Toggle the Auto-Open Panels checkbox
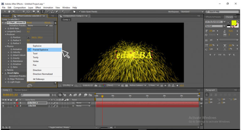 coord(80,12)
